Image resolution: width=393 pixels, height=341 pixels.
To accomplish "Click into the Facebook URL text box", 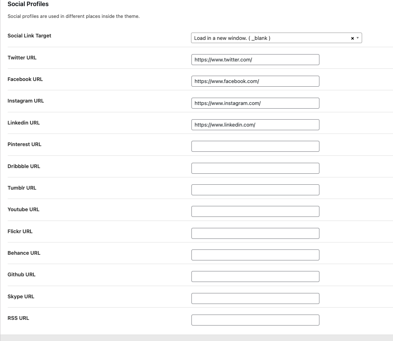I will tap(255, 81).
